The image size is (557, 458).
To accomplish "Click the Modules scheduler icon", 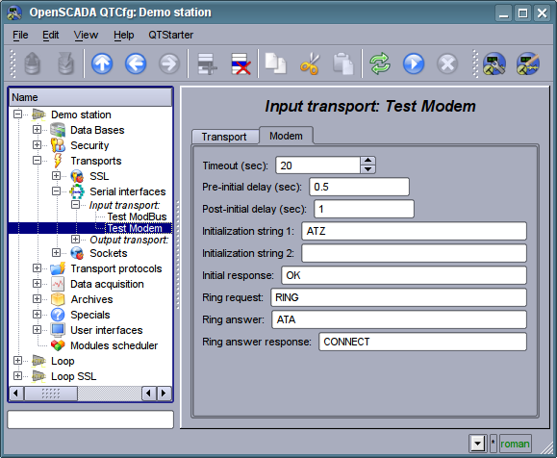I will coord(58,345).
